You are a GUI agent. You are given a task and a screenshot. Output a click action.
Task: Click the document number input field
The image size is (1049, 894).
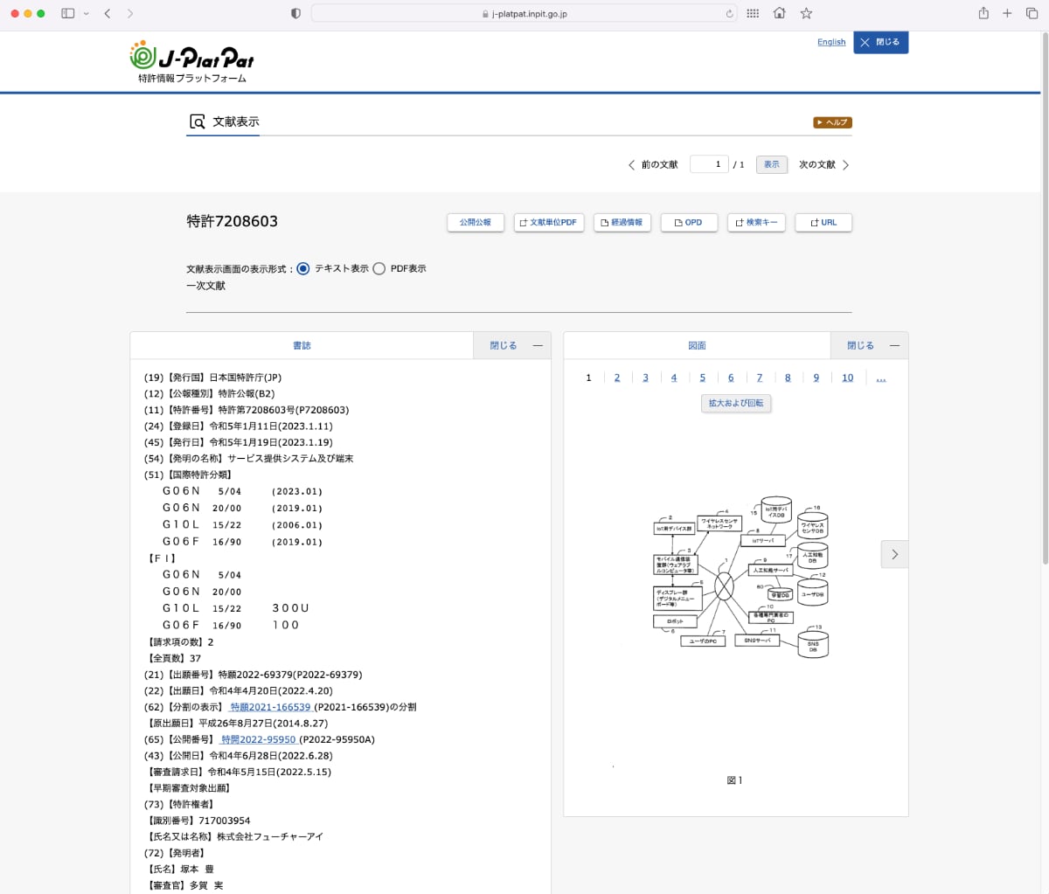709,164
